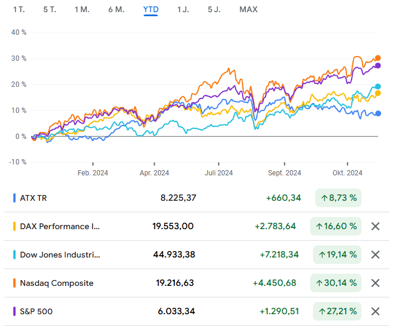This screenshot has width=399, height=331.
Task: Click the Okt. 2024 axis label
Action: pyautogui.click(x=348, y=173)
